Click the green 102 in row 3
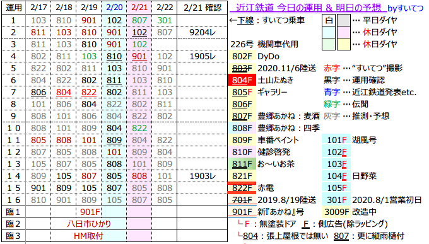Image resolution: width=429 pixels, height=244 pixels. pos(139,44)
